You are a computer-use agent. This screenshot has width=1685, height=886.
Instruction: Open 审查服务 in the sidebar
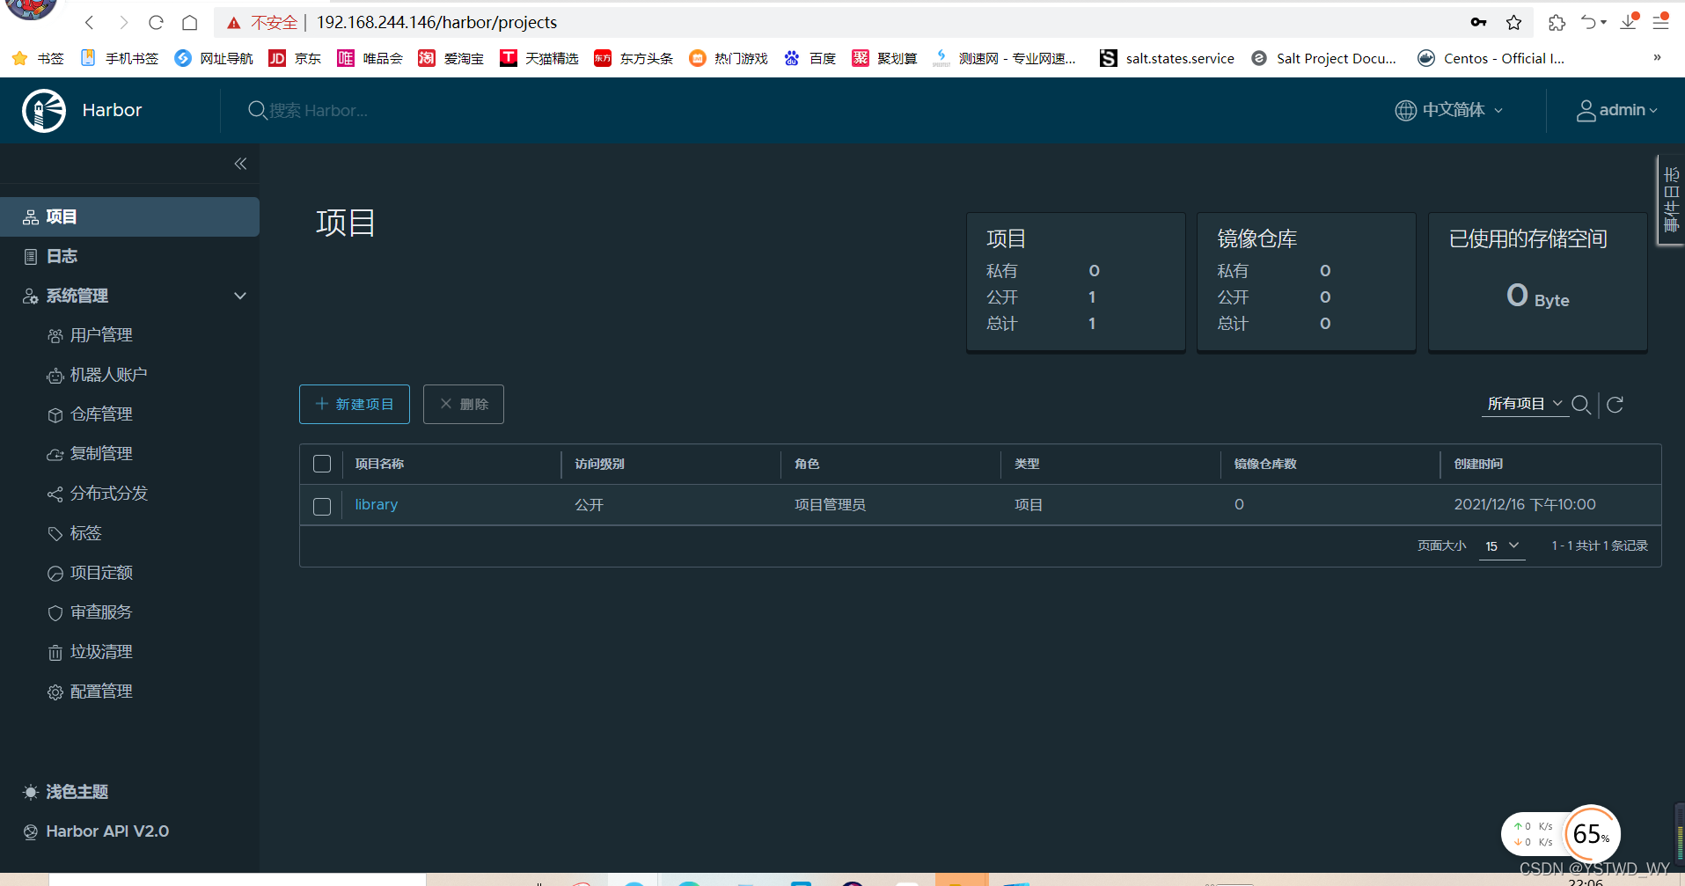101,613
